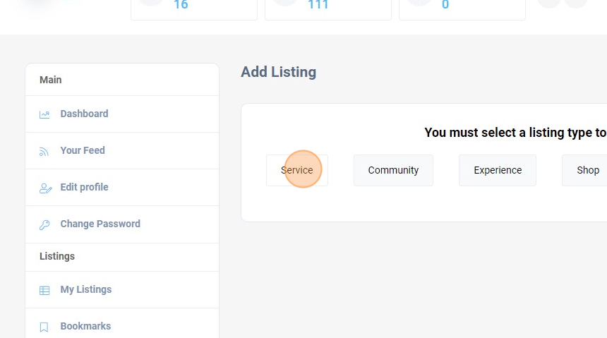Pick the Experience listing type
Screen dimensions: 607x338
(x=498, y=170)
